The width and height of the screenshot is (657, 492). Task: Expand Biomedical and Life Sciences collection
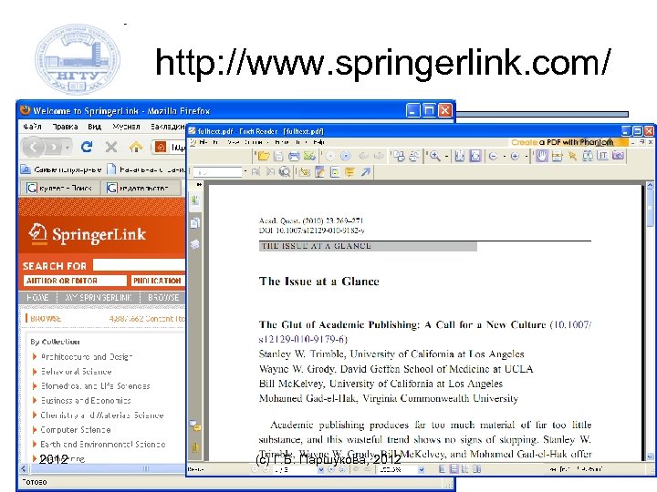pos(35,385)
